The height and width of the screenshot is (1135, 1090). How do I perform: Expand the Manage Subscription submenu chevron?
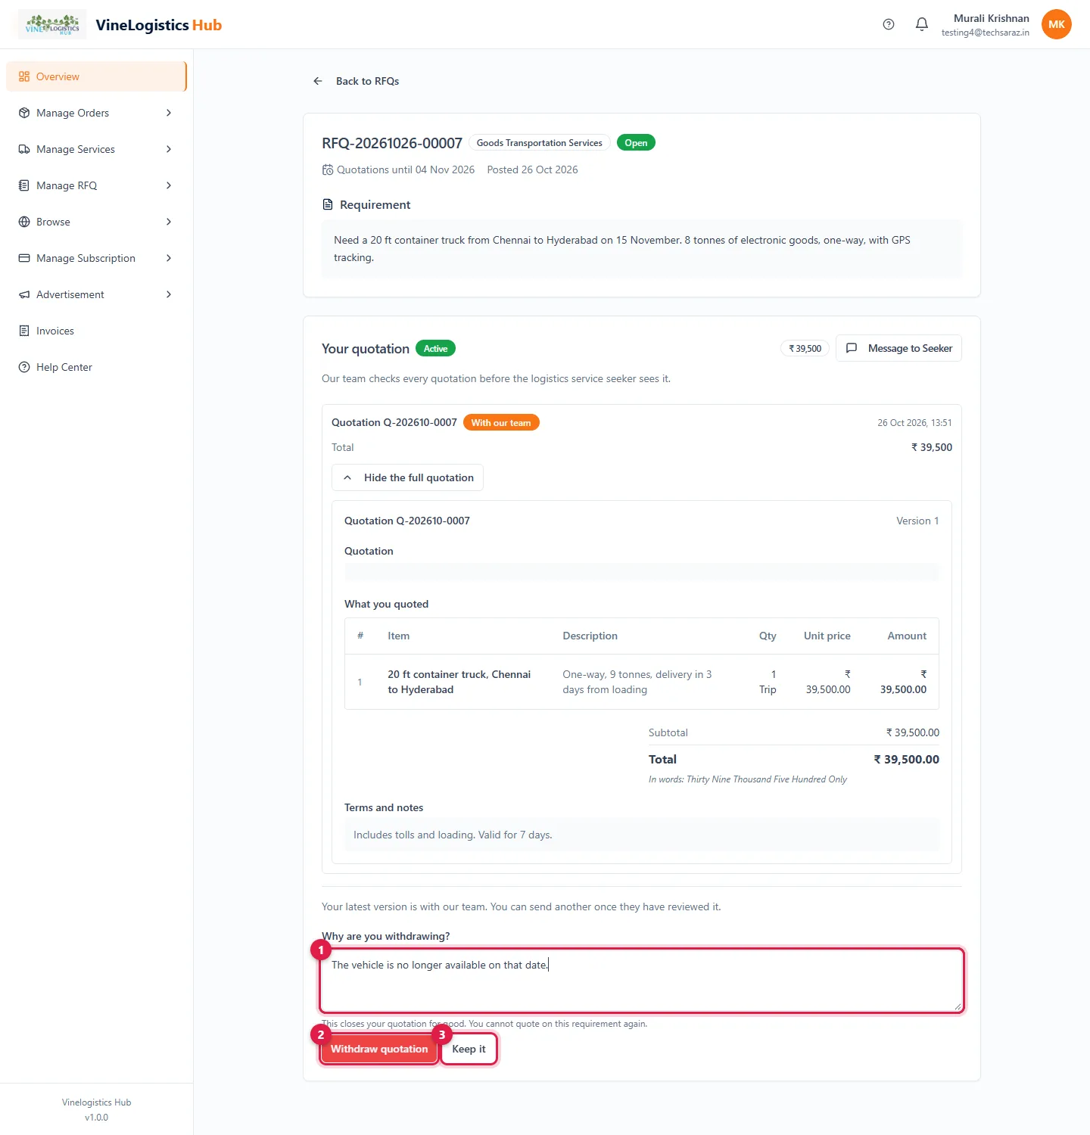tap(169, 258)
